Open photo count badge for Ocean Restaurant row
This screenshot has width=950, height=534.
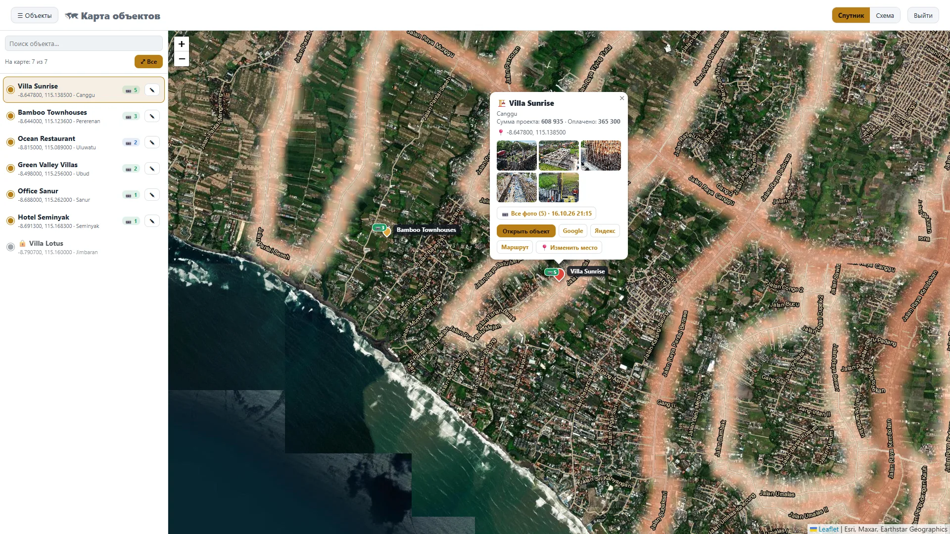[x=131, y=142]
